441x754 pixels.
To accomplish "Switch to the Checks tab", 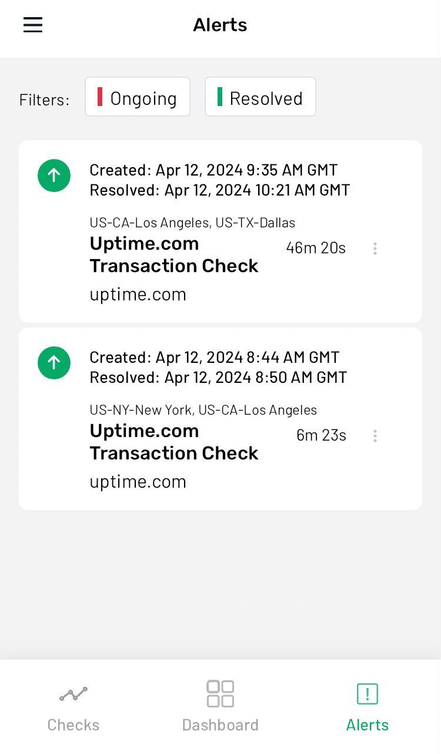I will tap(73, 706).
